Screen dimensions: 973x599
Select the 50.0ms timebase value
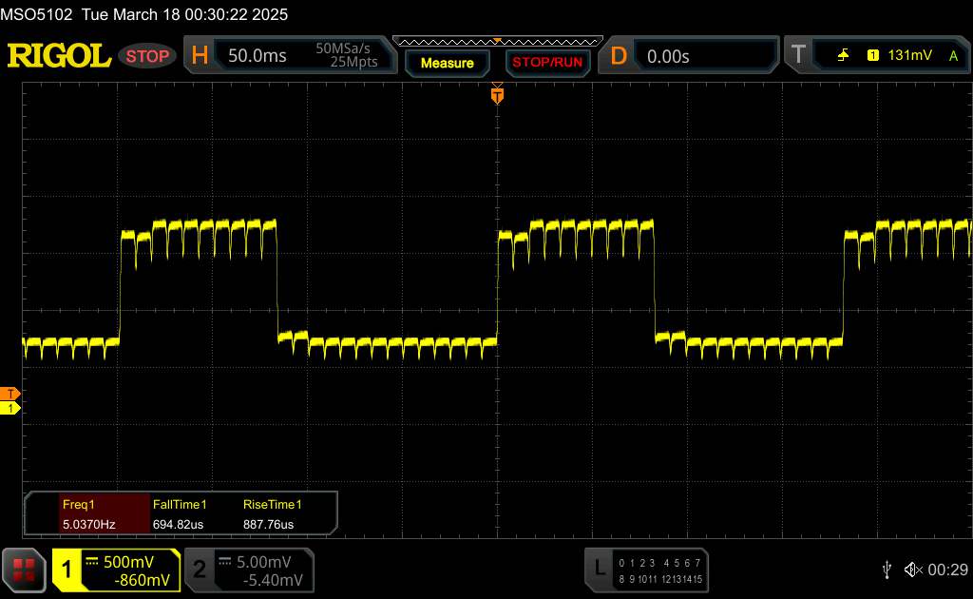click(x=257, y=56)
